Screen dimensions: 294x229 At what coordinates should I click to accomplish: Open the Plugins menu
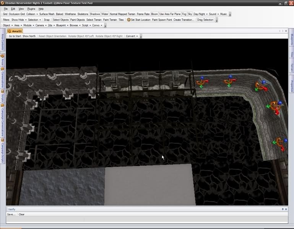pos(31,8)
